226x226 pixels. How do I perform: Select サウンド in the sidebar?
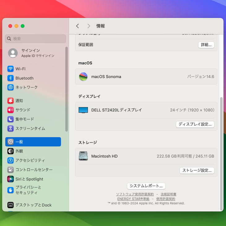point(23,110)
